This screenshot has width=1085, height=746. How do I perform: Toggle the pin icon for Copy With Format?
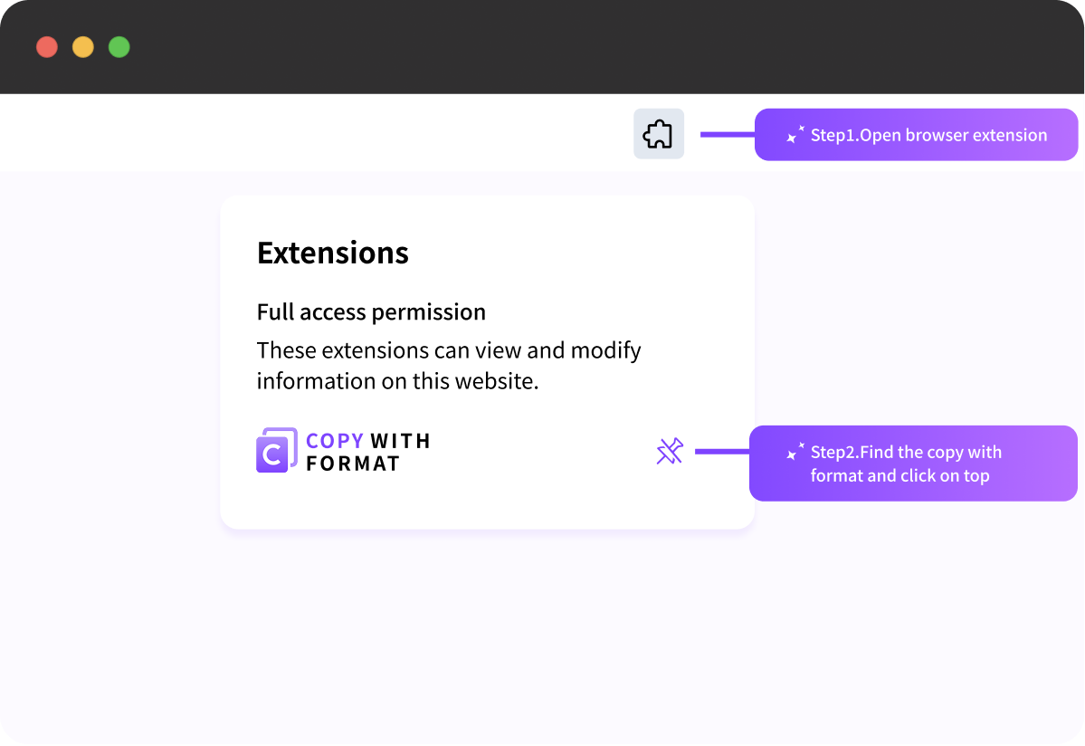(670, 451)
